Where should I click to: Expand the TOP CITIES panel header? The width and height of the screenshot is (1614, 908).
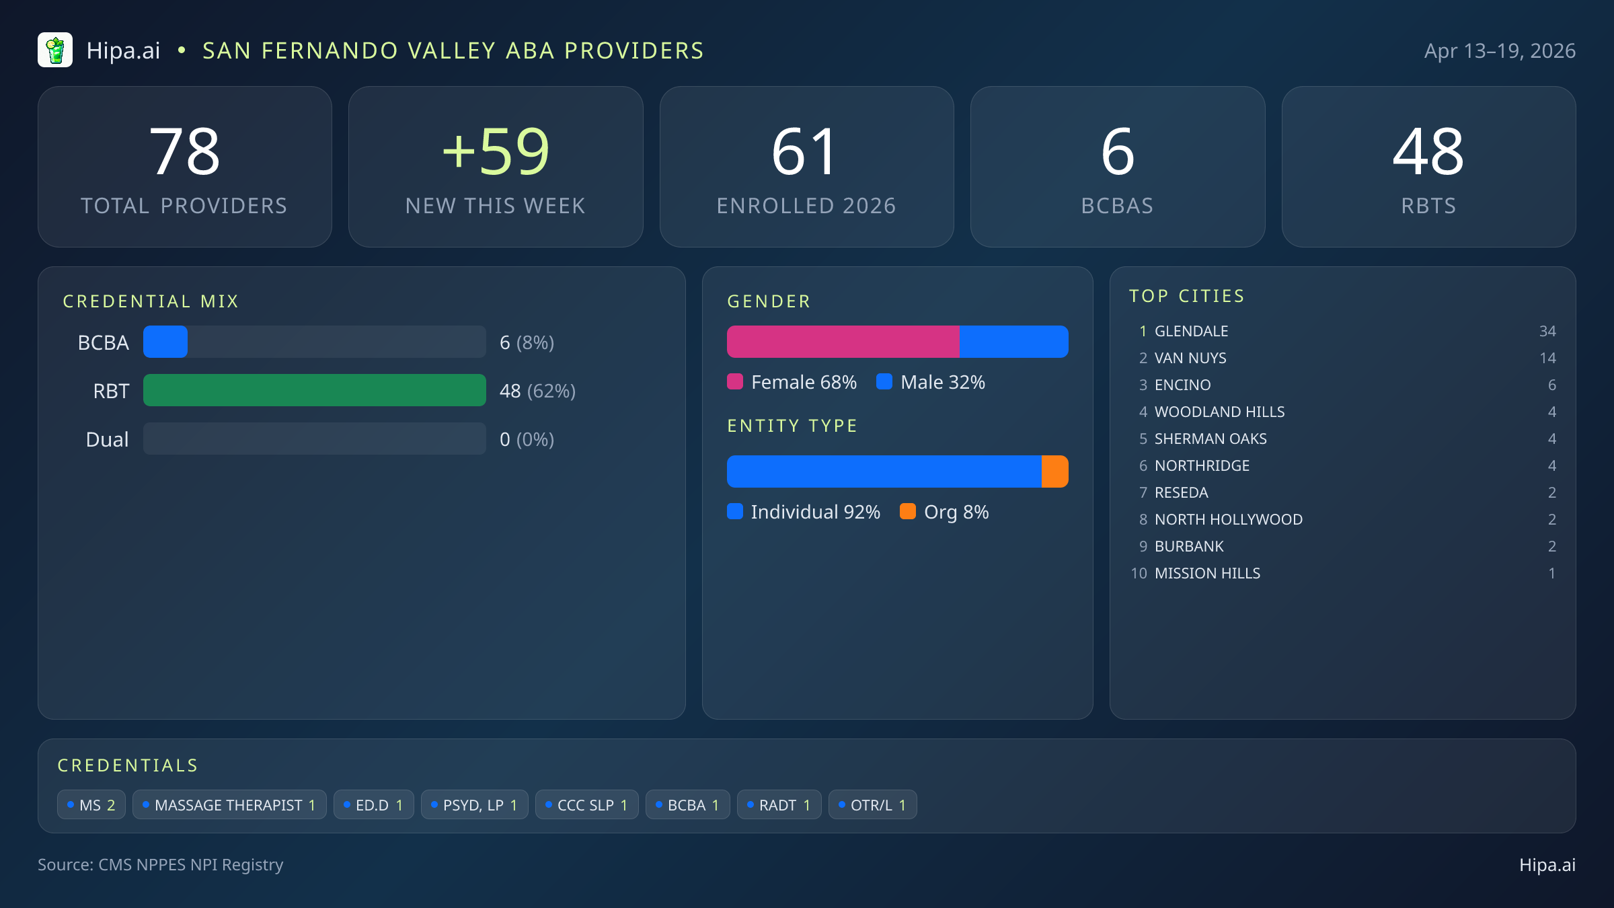[x=1188, y=295]
